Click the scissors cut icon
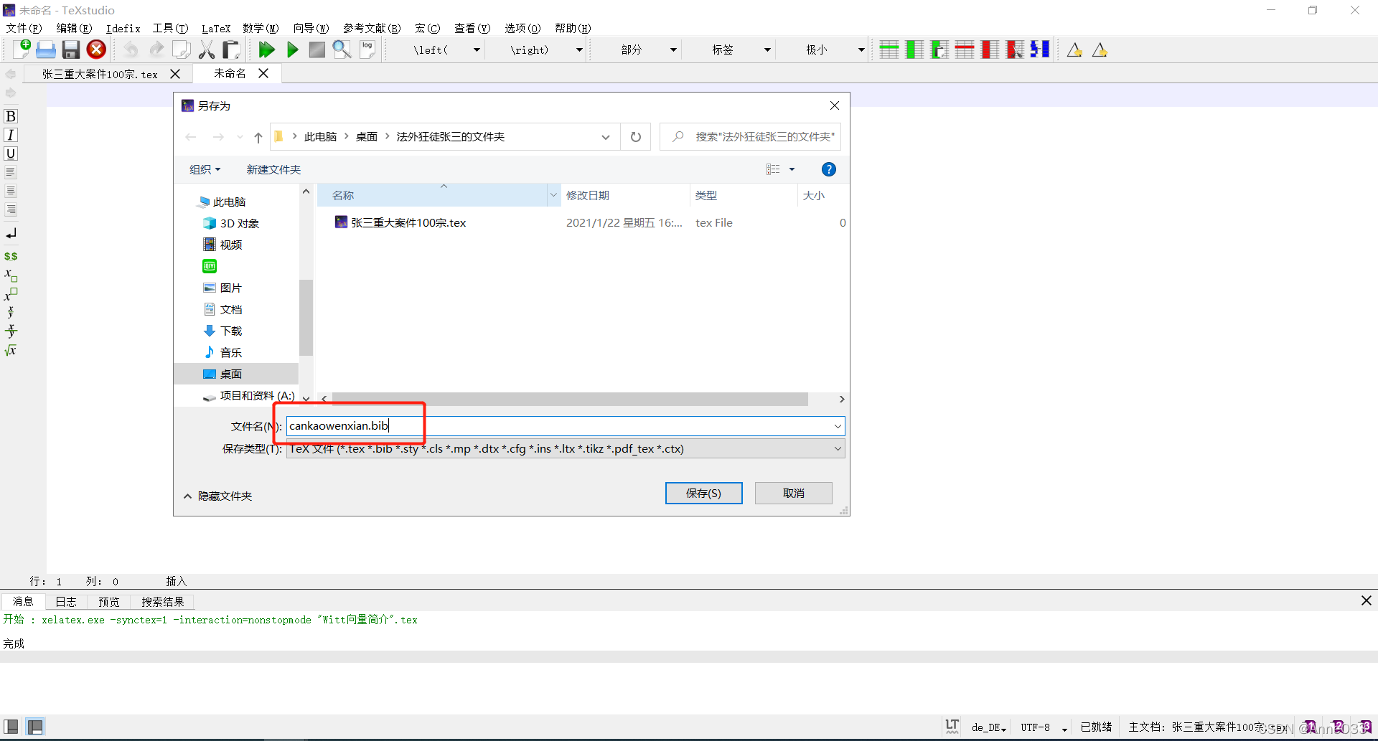This screenshot has width=1378, height=741. [207, 49]
